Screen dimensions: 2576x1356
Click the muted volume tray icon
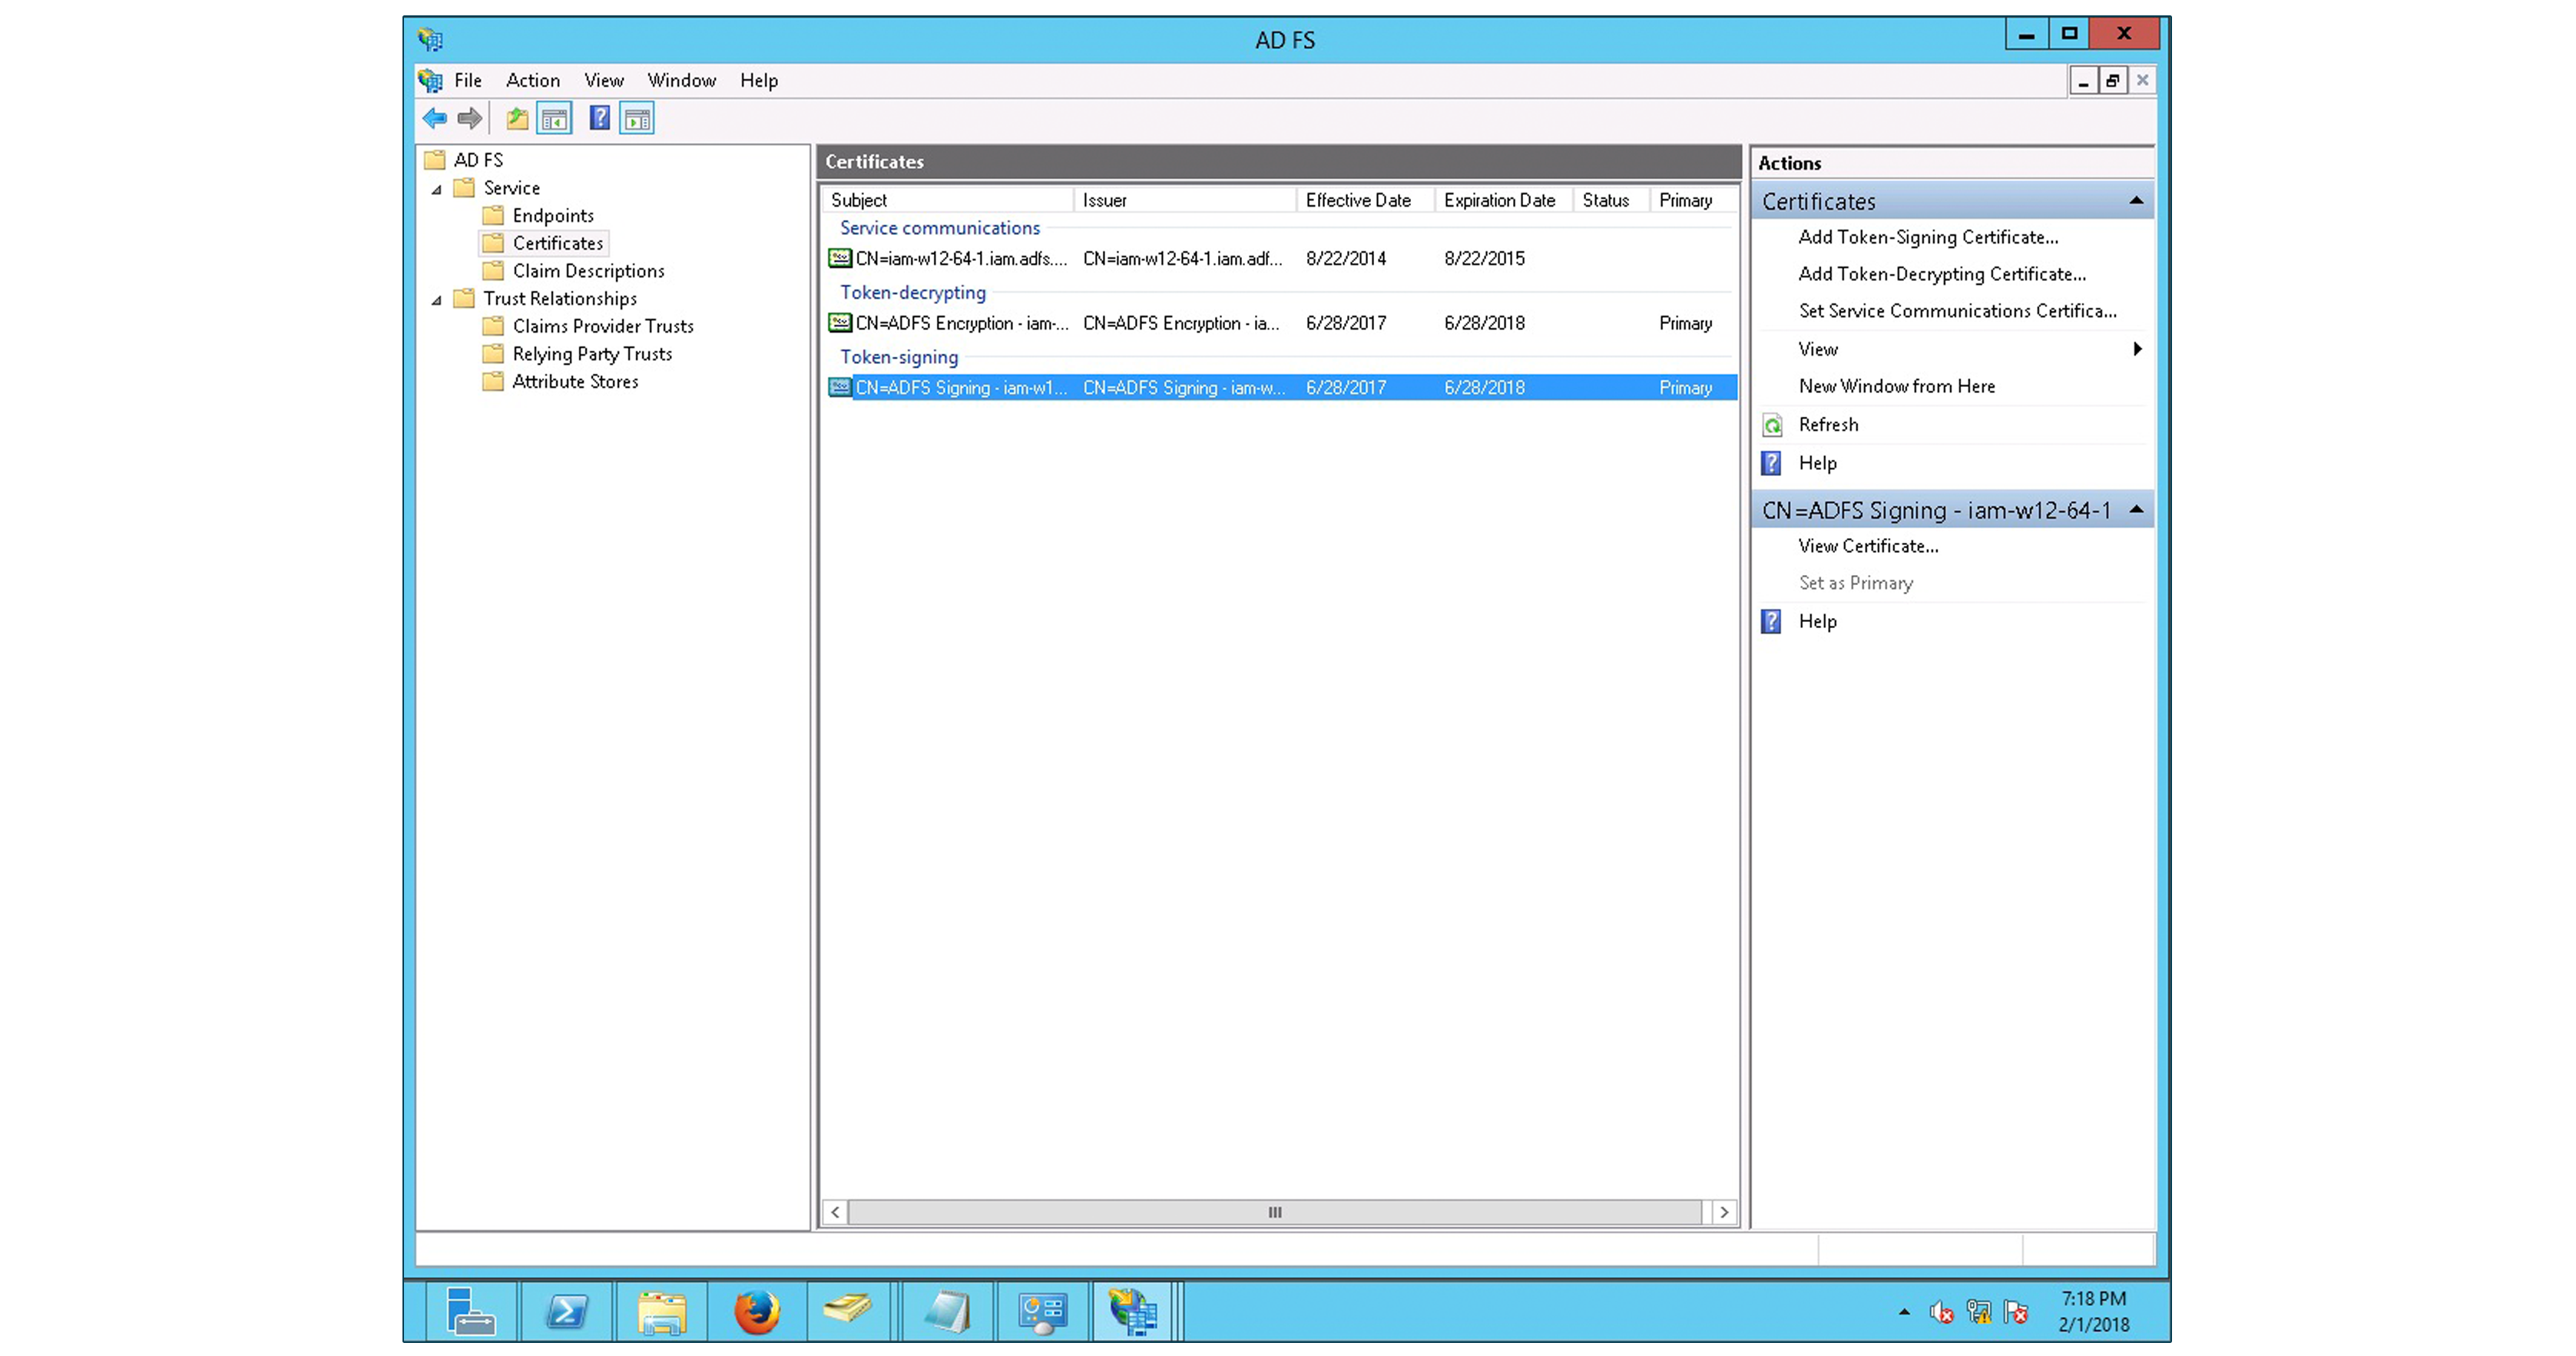click(1941, 1312)
